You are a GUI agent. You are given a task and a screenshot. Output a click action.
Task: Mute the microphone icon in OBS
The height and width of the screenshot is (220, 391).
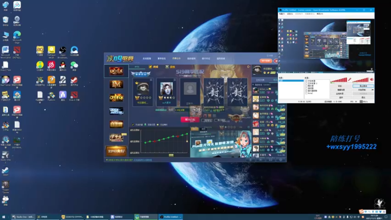tap(349, 80)
